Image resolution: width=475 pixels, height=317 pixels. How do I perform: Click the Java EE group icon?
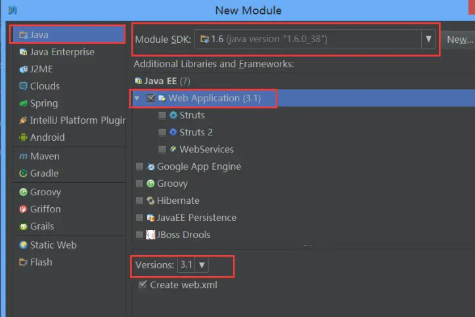139,81
